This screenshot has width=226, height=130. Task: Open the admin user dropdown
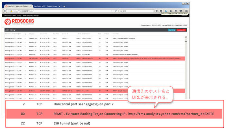click(184, 16)
